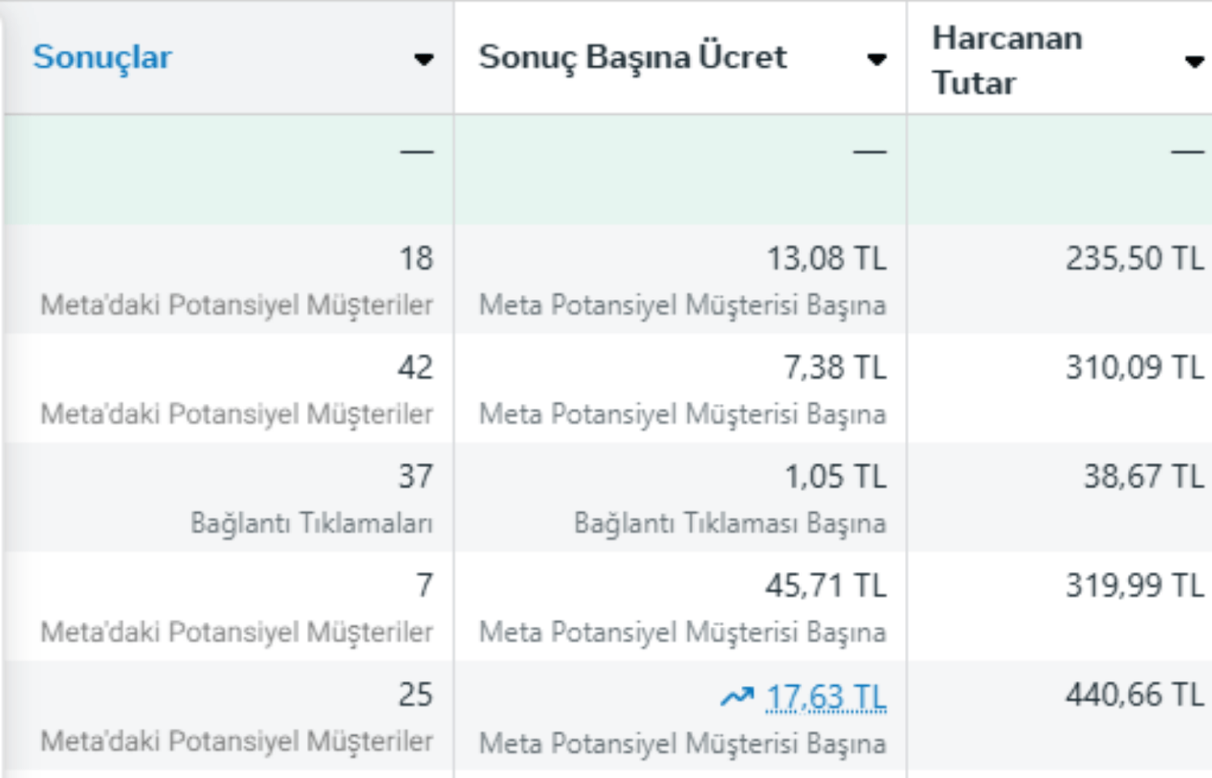This screenshot has height=778, width=1212.
Task: Open the Harcanan Tutar column dropdown arrow
Action: [1194, 61]
